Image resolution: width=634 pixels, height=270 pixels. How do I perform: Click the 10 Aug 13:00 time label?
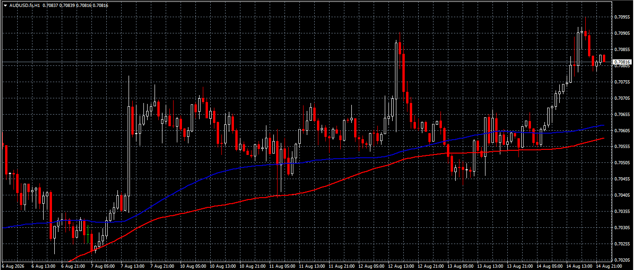[x=222, y=267]
